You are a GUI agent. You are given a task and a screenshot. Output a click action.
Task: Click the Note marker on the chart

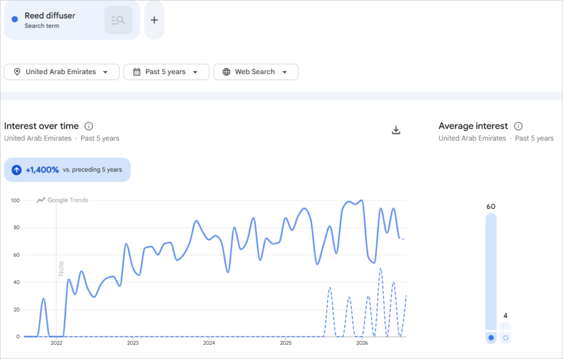(61, 268)
